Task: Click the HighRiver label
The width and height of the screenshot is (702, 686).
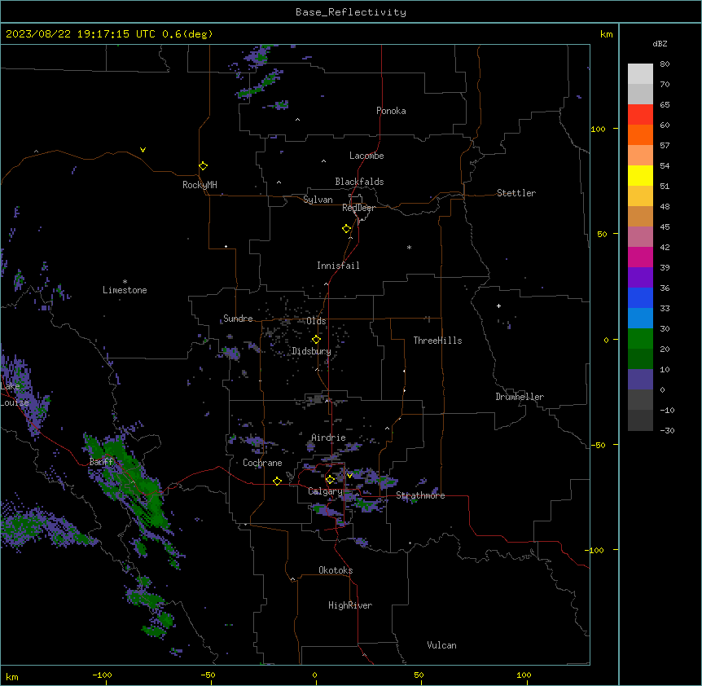Action: (350, 605)
